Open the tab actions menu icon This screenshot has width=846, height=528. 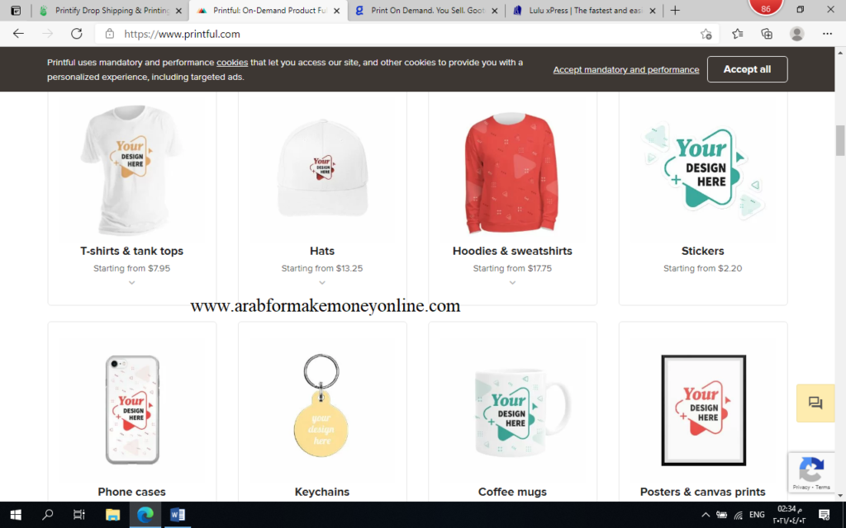(x=16, y=10)
